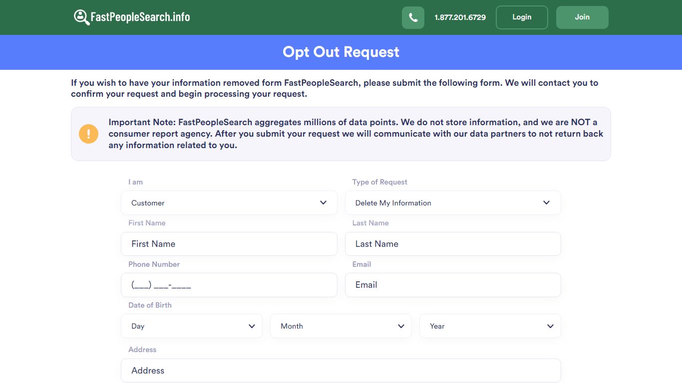Expand the Month of birth dropdown
Image resolution: width=682 pixels, height=383 pixels.
pyautogui.click(x=341, y=326)
